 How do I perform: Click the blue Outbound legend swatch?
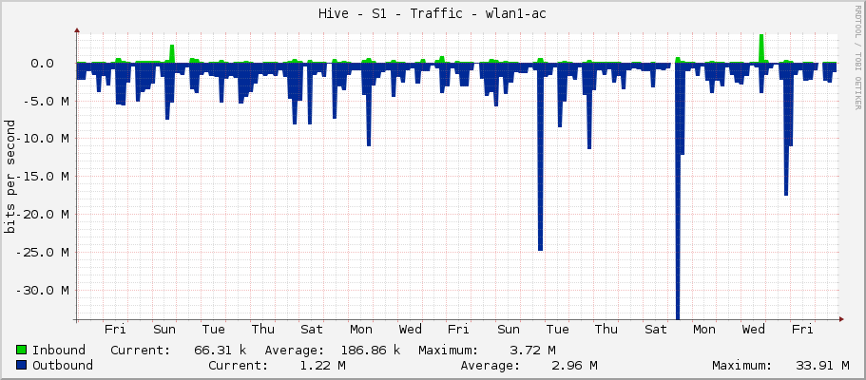[x=22, y=365]
